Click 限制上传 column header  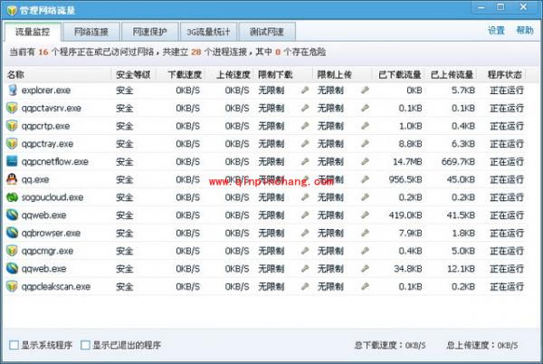tap(335, 74)
